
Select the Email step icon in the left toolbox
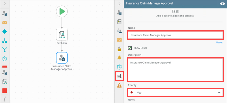pos(5,22)
